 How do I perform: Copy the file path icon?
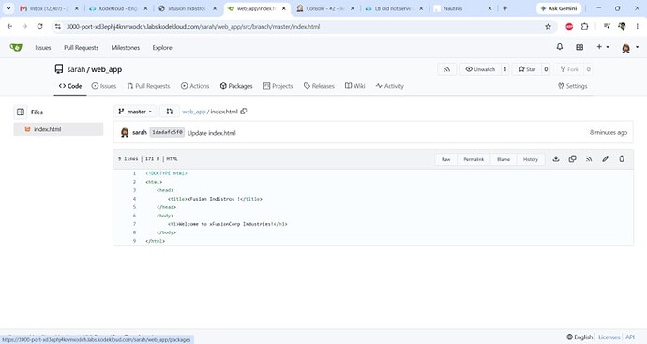point(244,111)
